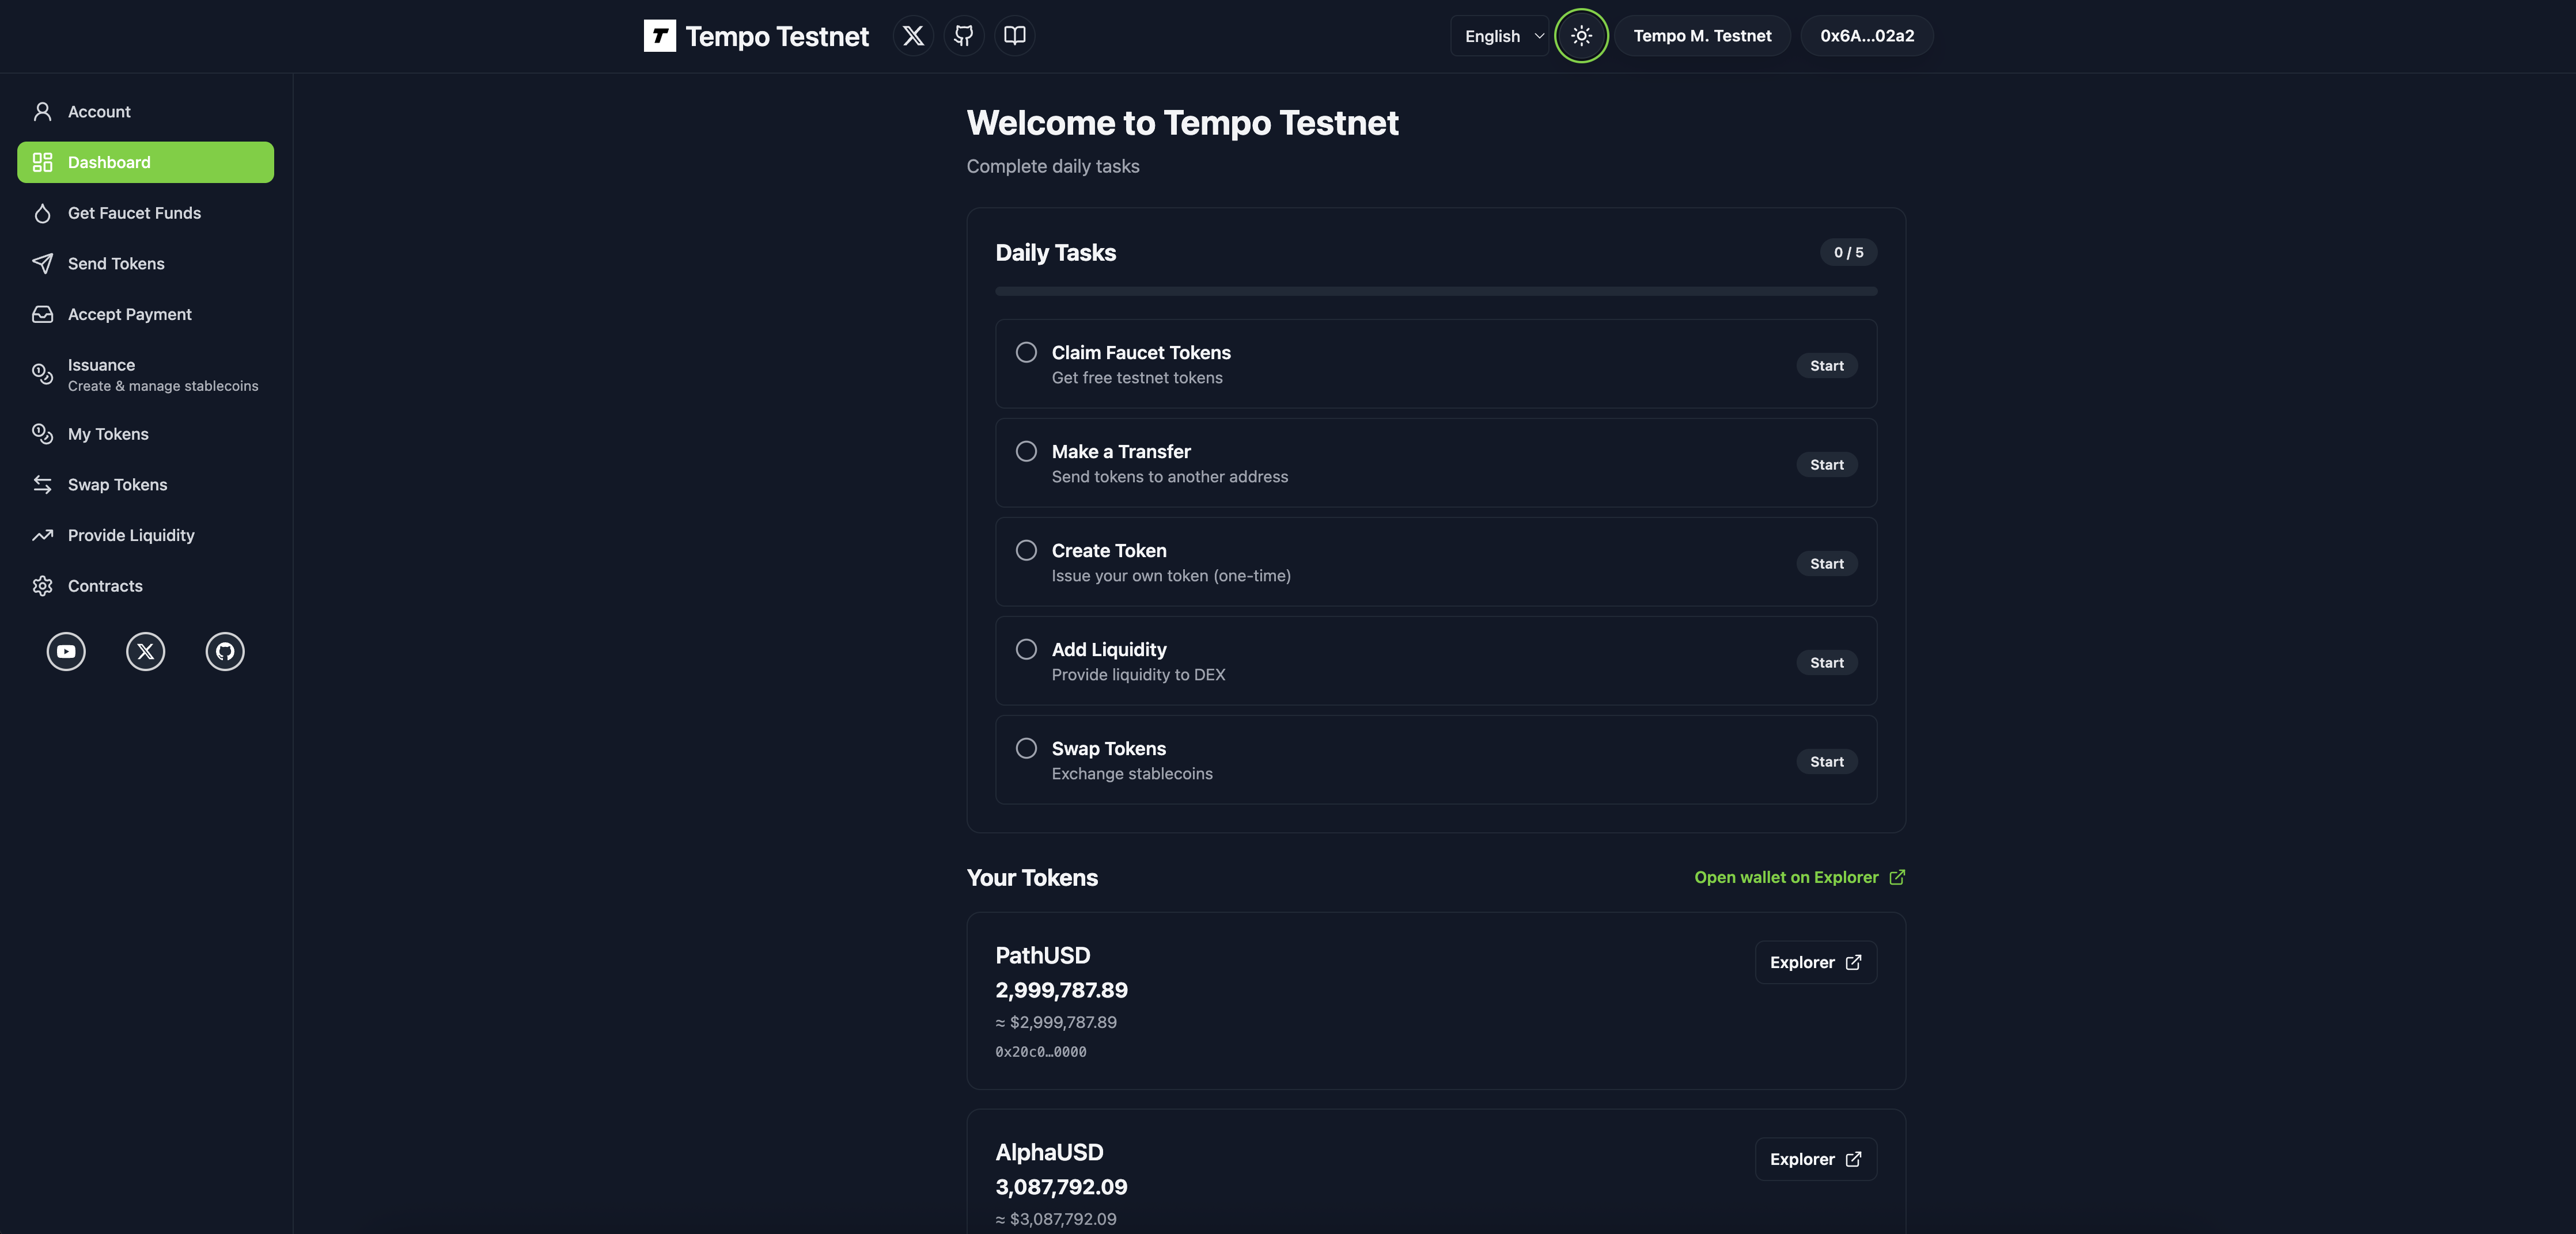Image resolution: width=2576 pixels, height=1234 pixels.
Task: Click the My Tokens coins icon
Action: [x=42, y=433]
